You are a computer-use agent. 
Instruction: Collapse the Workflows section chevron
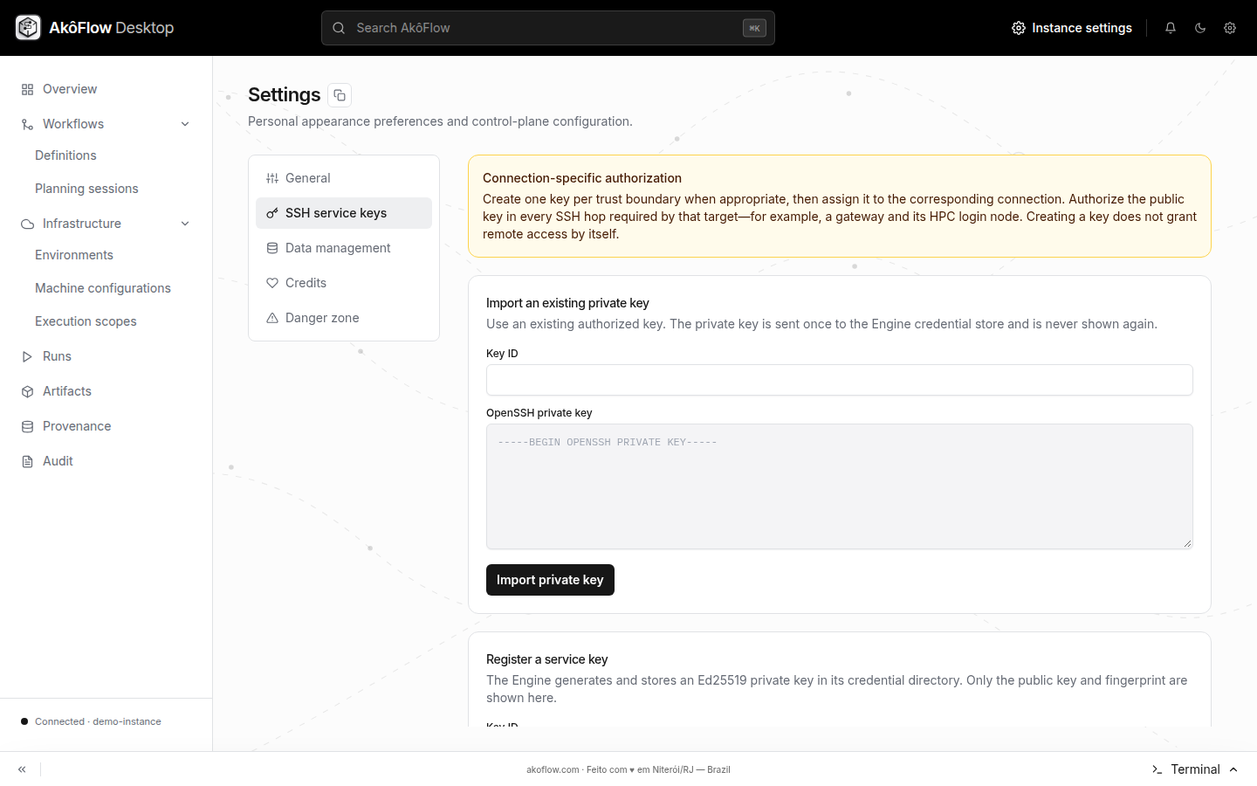pyautogui.click(x=185, y=124)
